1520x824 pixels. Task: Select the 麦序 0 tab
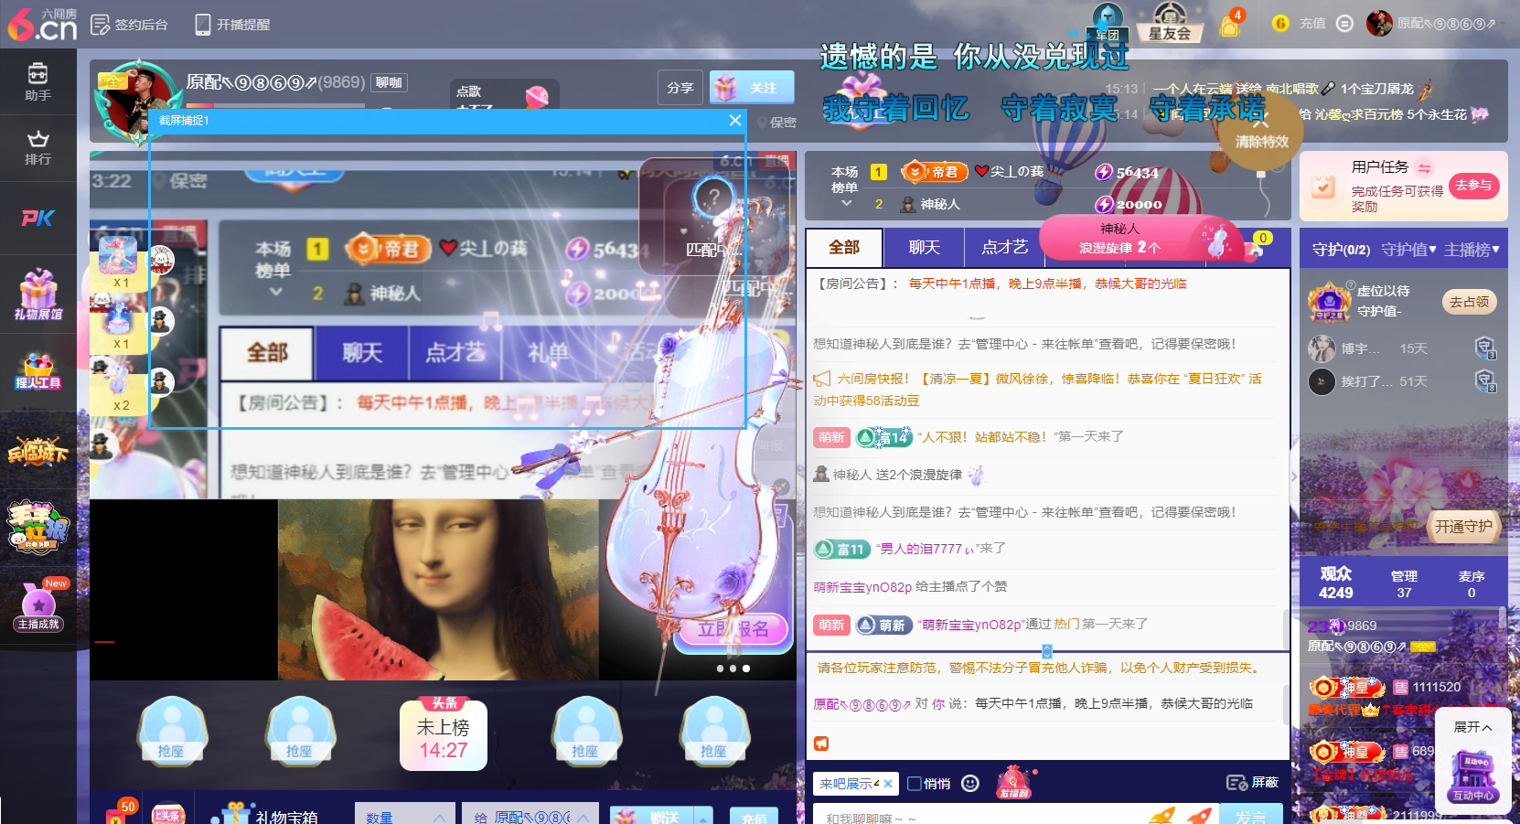point(1472,583)
